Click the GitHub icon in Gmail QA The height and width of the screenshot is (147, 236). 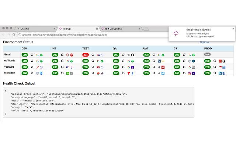pos(132,55)
